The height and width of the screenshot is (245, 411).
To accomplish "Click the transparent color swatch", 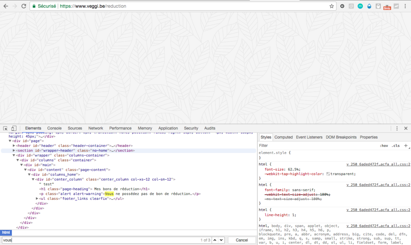I will [328, 174].
